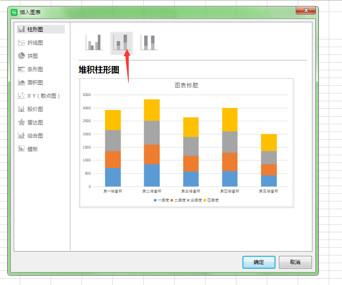Click the blue 一季度 legend swatch
Screen dimensions: 342x285
(155, 200)
